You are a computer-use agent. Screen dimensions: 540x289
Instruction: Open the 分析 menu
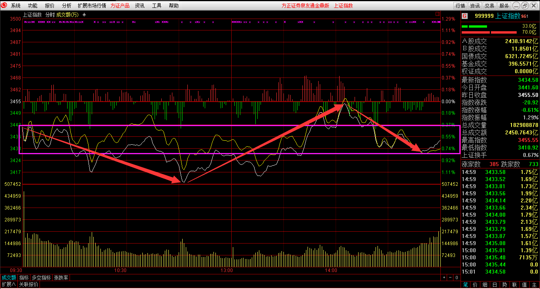click(67, 6)
